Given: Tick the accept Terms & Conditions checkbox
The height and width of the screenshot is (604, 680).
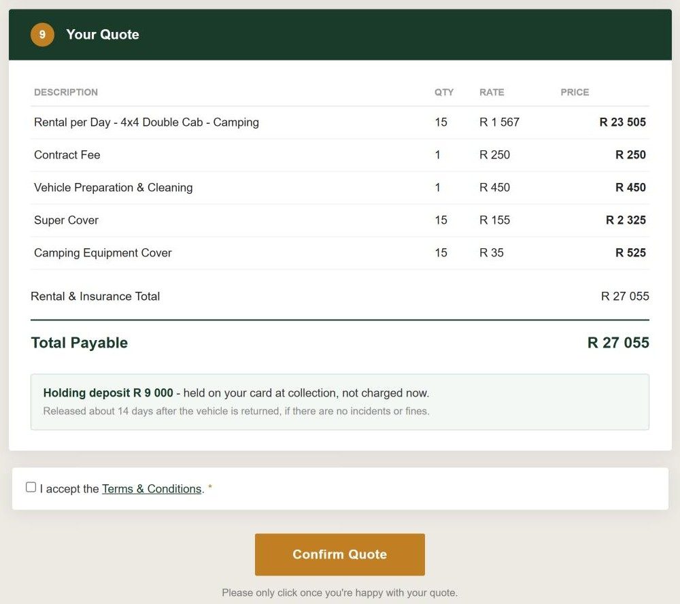Looking at the screenshot, I should 31,487.
